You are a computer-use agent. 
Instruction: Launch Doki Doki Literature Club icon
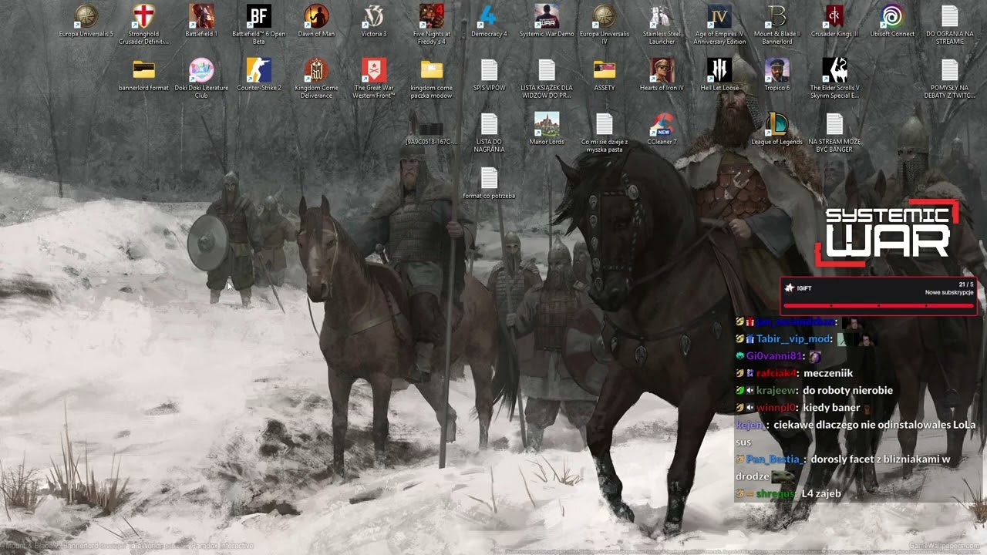[201, 79]
